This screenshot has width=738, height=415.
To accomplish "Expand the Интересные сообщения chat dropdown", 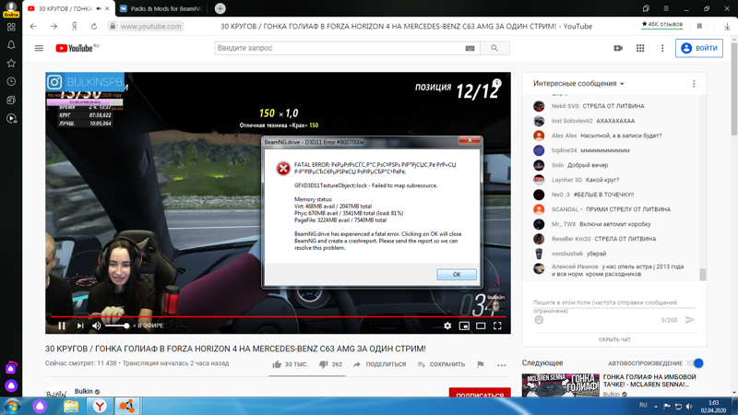I will pyautogui.click(x=578, y=83).
